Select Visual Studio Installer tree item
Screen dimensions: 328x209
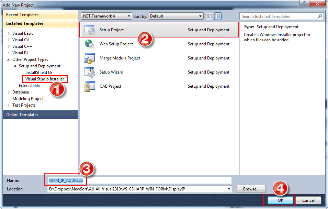coord(45,79)
